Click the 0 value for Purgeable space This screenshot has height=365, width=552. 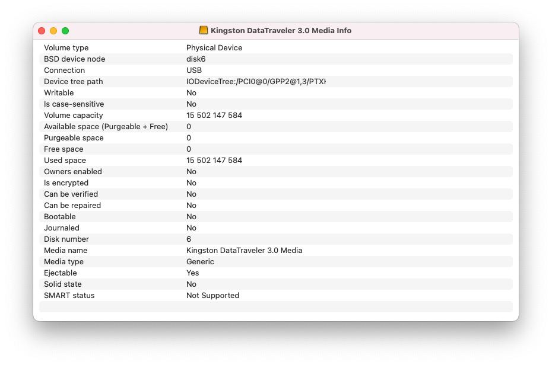(x=189, y=137)
